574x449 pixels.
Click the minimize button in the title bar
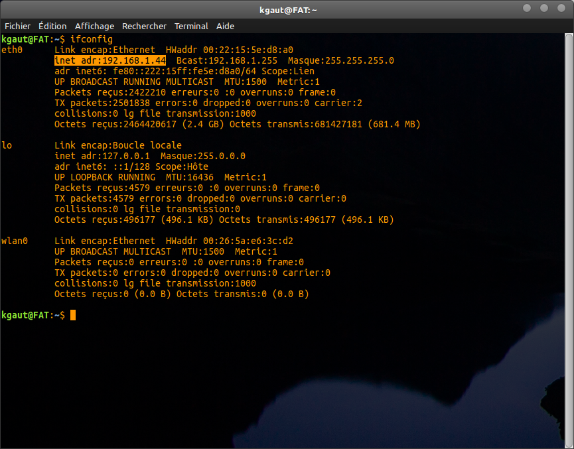tap(528, 9)
